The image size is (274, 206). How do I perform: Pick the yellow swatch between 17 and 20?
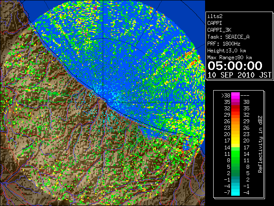point(235,141)
